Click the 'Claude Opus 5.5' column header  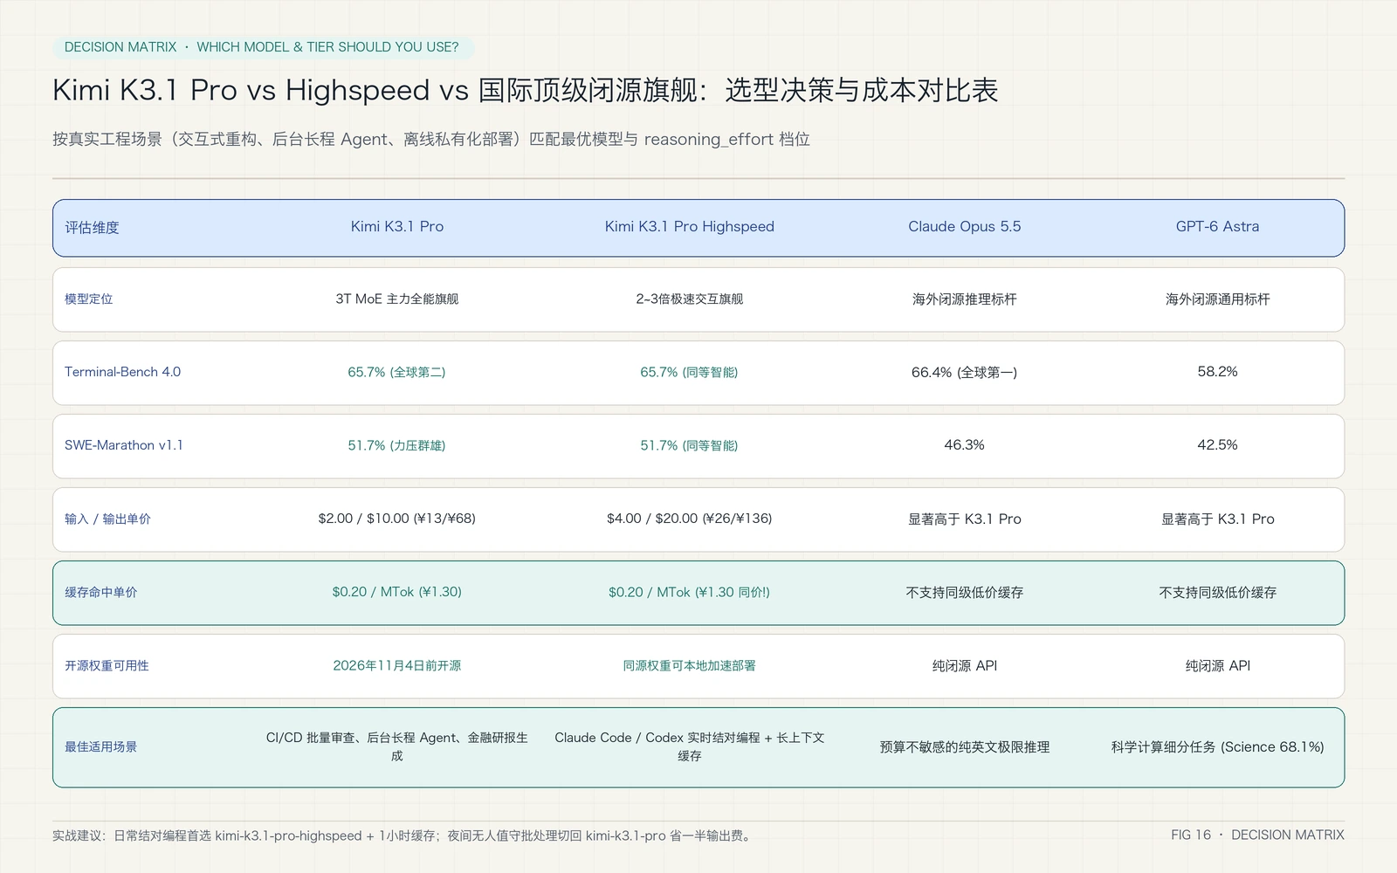click(965, 227)
